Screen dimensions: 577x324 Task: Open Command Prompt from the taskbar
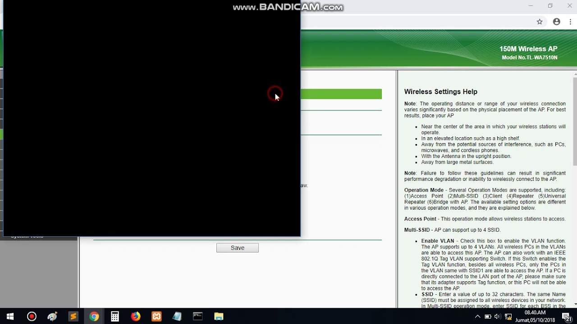coord(198,316)
